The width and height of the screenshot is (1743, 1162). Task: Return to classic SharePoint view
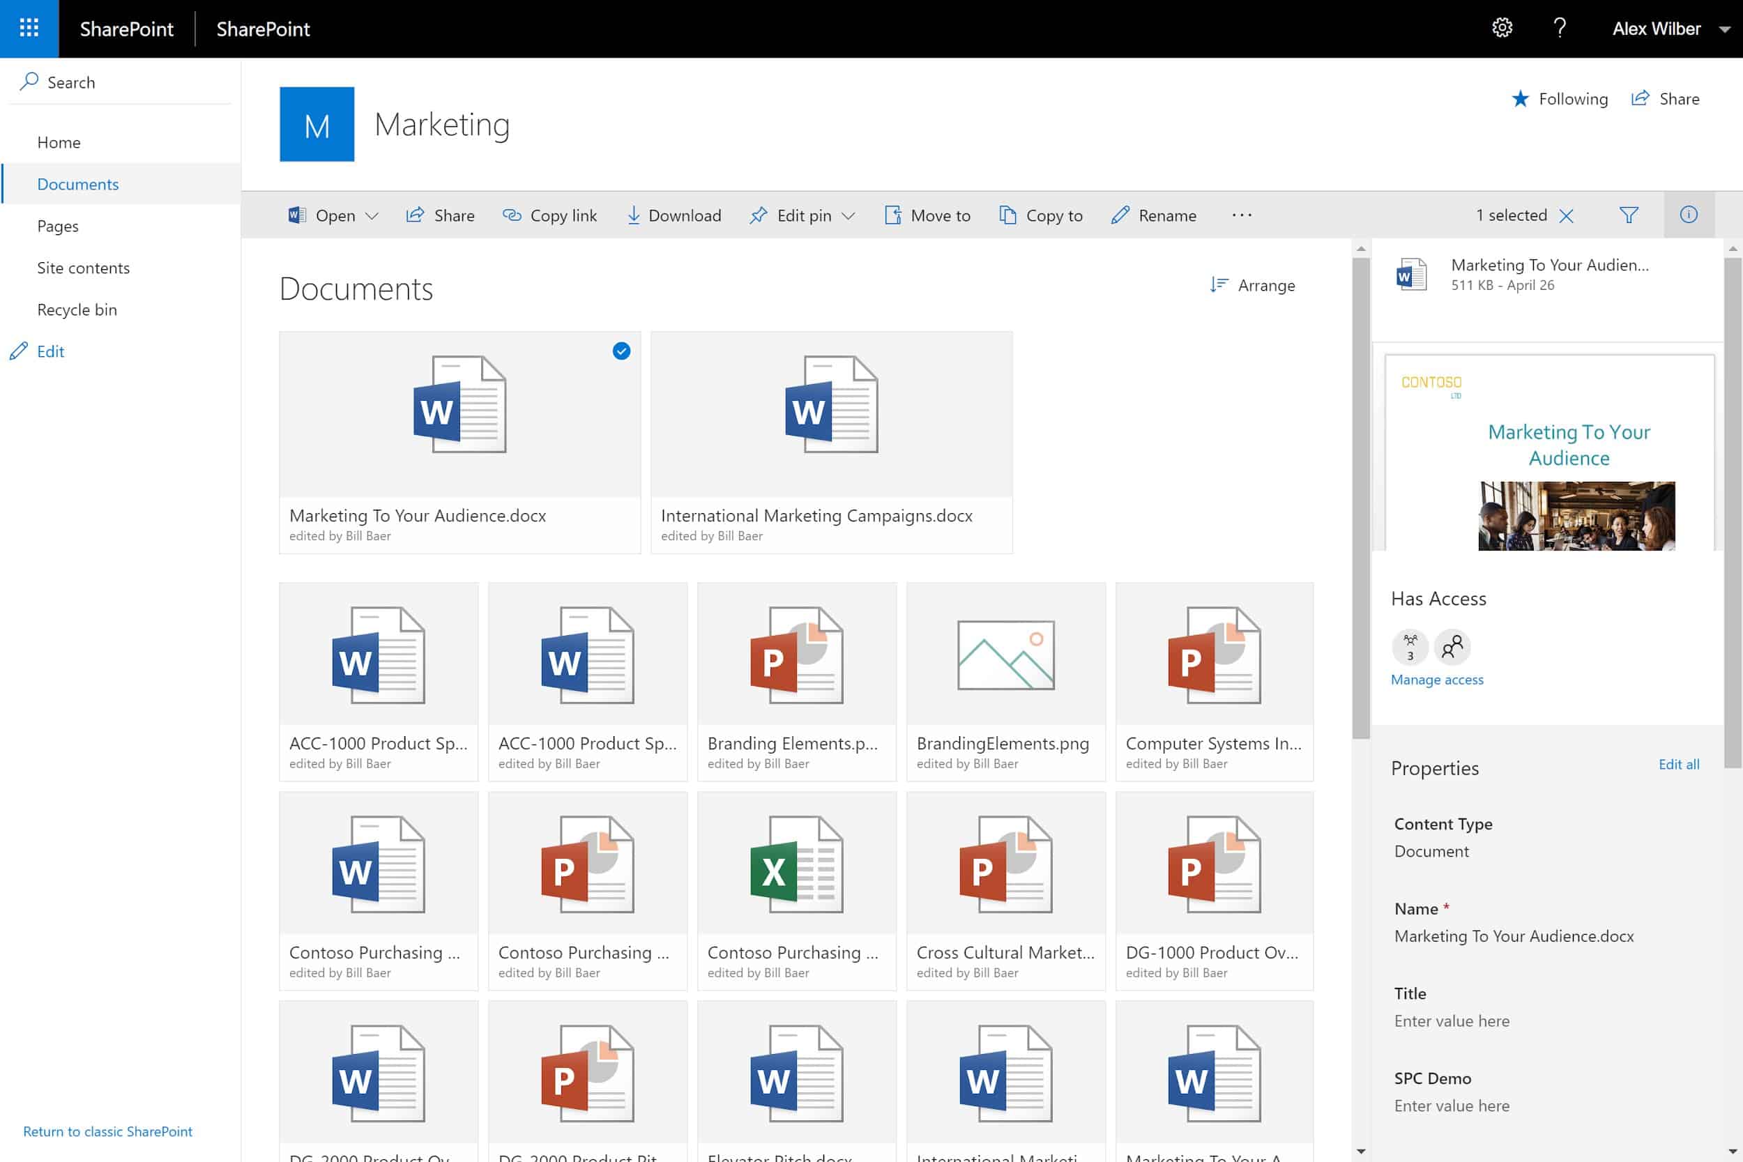point(107,1131)
